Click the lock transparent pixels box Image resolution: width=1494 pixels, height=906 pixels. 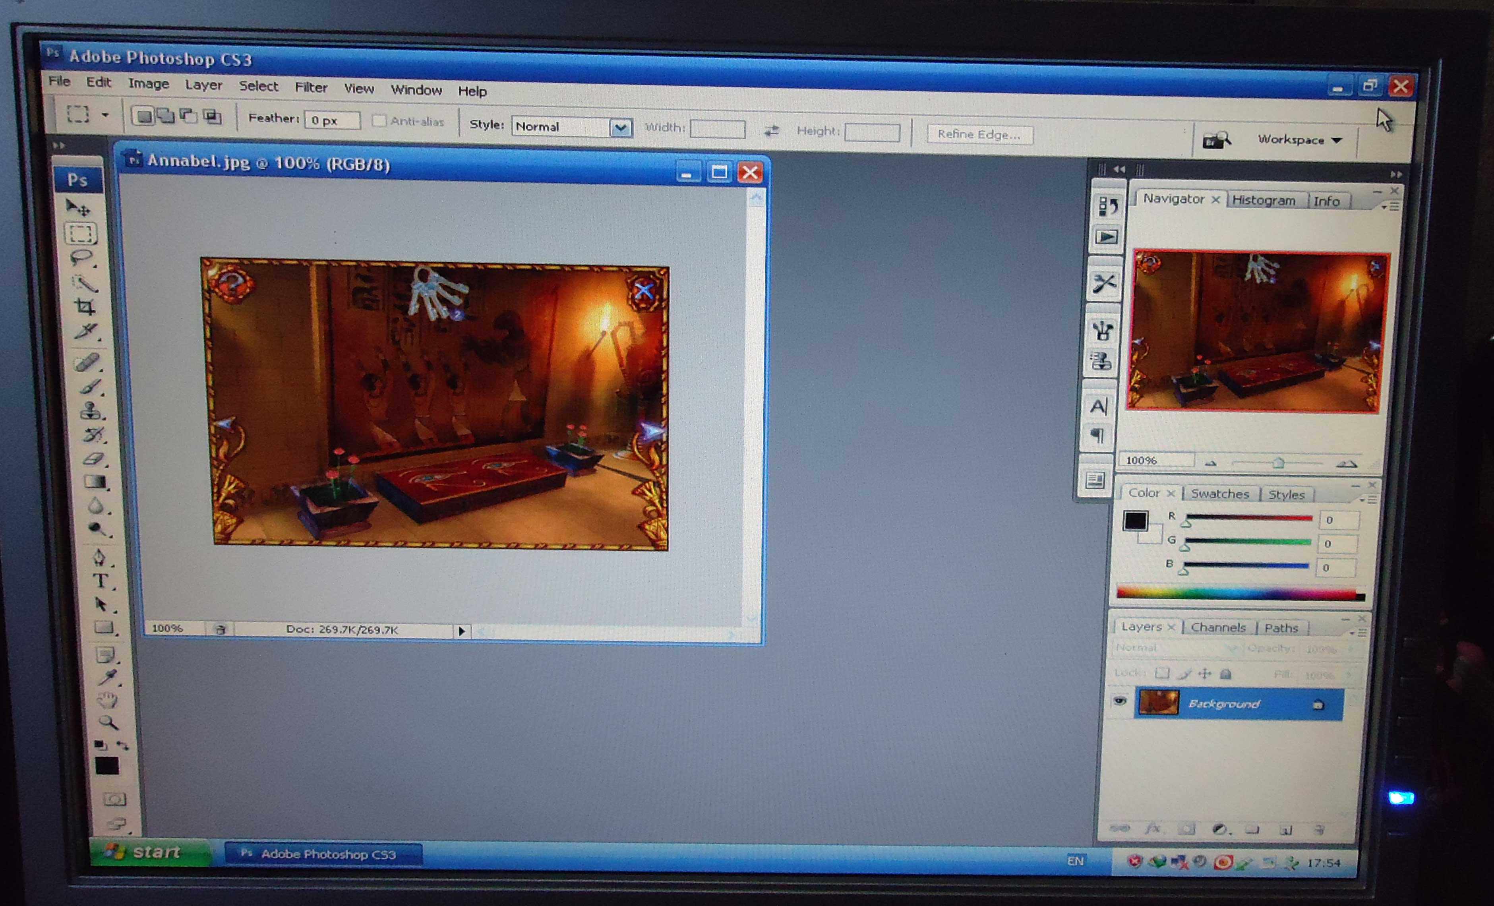[x=1162, y=673]
